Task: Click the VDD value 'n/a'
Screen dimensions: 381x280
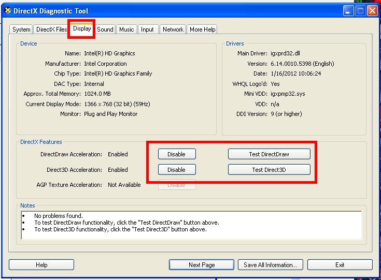Action: coord(275,104)
